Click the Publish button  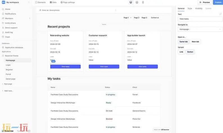(218, 2)
